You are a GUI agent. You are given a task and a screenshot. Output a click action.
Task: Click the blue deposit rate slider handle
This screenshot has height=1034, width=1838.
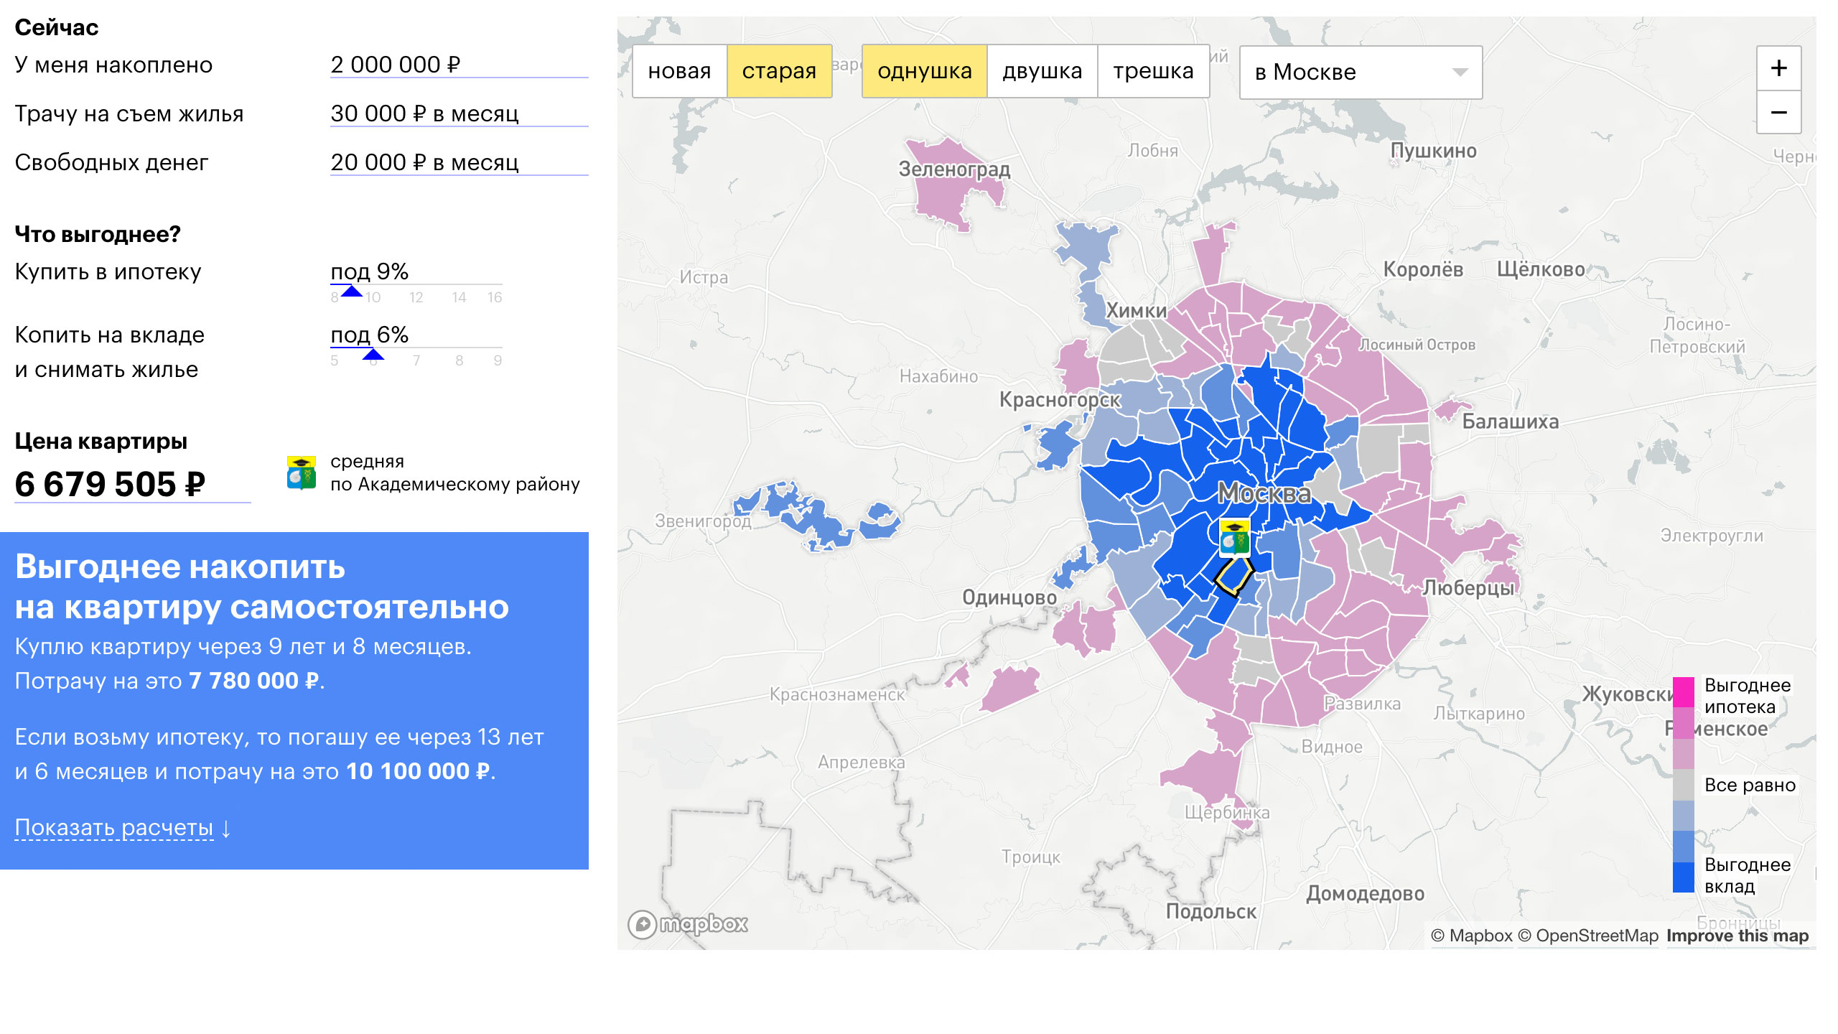click(373, 354)
